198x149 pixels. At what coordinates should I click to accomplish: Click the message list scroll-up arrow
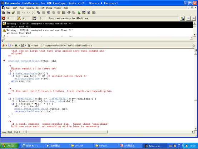194,23
